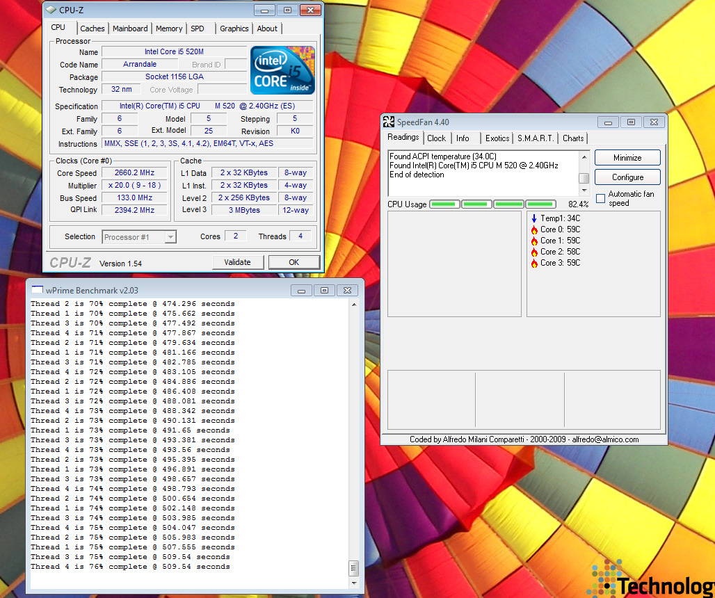Select the Readings tab in SpeedFan
715x598 pixels.
pyautogui.click(x=403, y=137)
